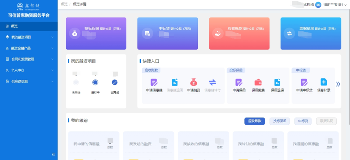Click the 申请信惠融 quick entry icon
Screen dimensions: 350x160
coord(154,82)
